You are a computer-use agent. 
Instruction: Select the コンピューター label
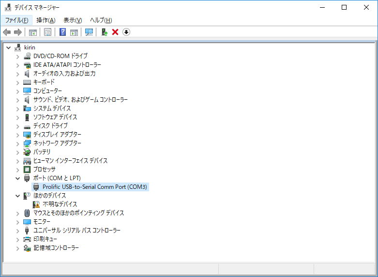click(47, 91)
